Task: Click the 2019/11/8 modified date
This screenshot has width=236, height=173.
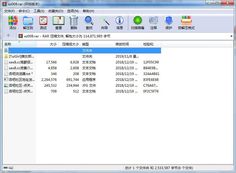Action: click(x=127, y=56)
